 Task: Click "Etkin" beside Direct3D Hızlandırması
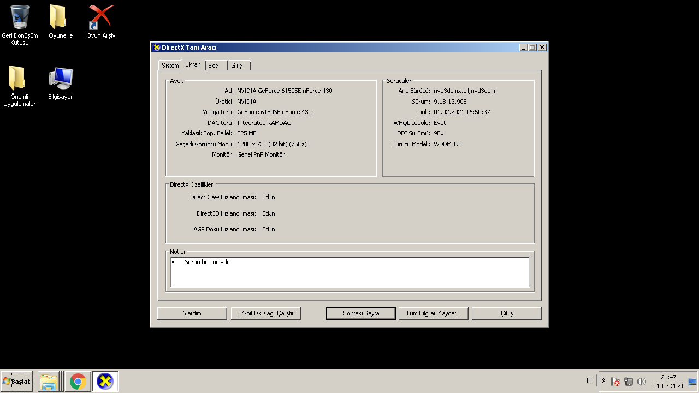269,213
